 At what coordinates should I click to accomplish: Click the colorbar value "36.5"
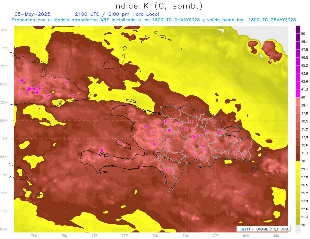(x=304, y=121)
